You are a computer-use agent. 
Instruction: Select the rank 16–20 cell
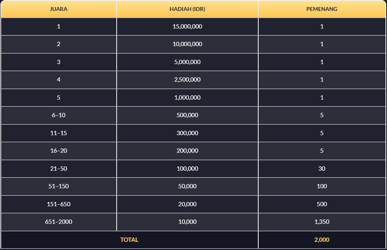(x=59, y=151)
